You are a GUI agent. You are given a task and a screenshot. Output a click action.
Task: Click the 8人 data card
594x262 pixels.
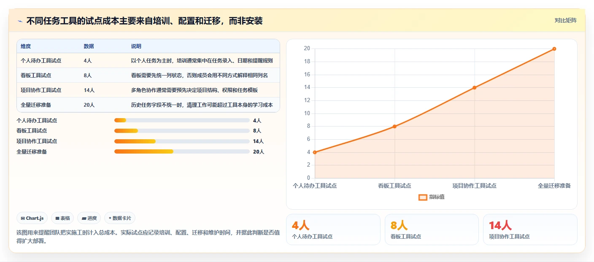click(x=432, y=230)
